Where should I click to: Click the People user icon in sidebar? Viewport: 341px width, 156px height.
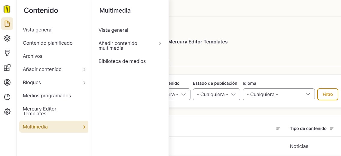pyautogui.click(x=7, y=82)
